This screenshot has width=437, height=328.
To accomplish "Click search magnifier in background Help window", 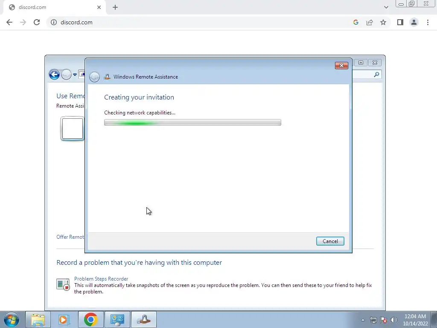I will (376, 74).
